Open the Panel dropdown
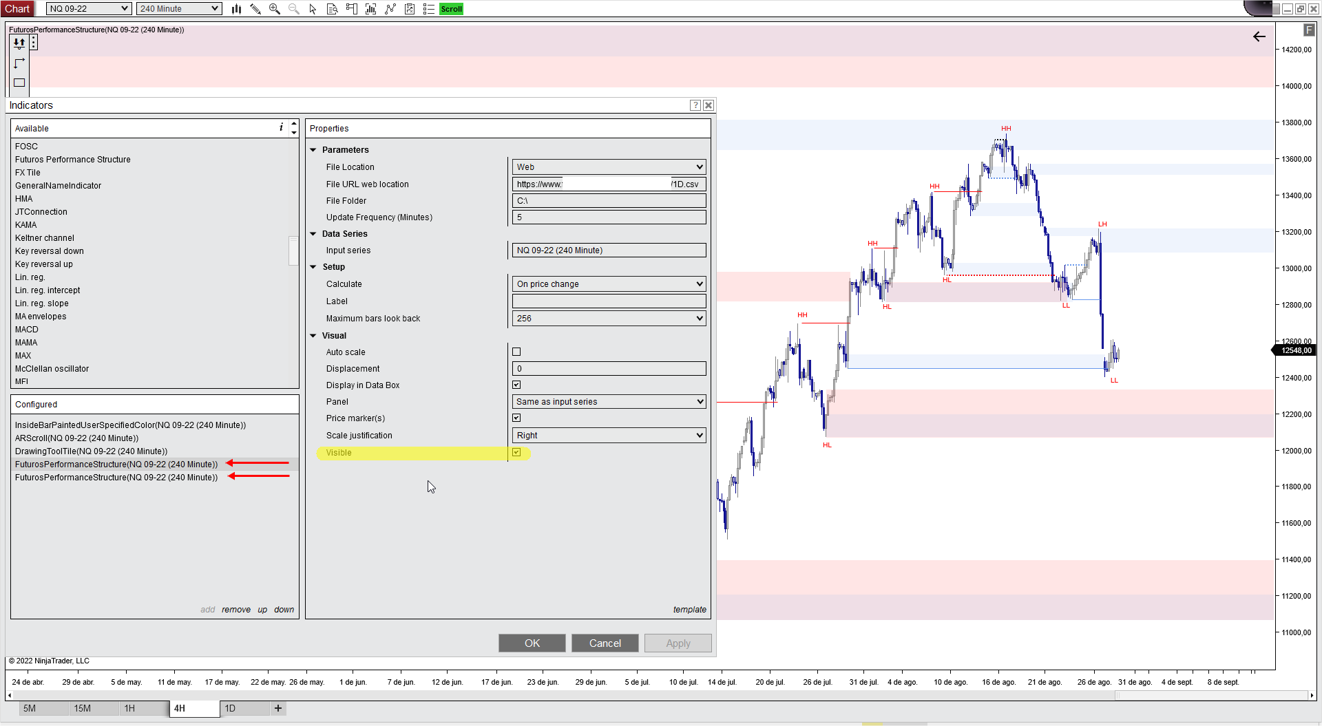The image size is (1322, 726). pyautogui.click(x=609, y=402)
